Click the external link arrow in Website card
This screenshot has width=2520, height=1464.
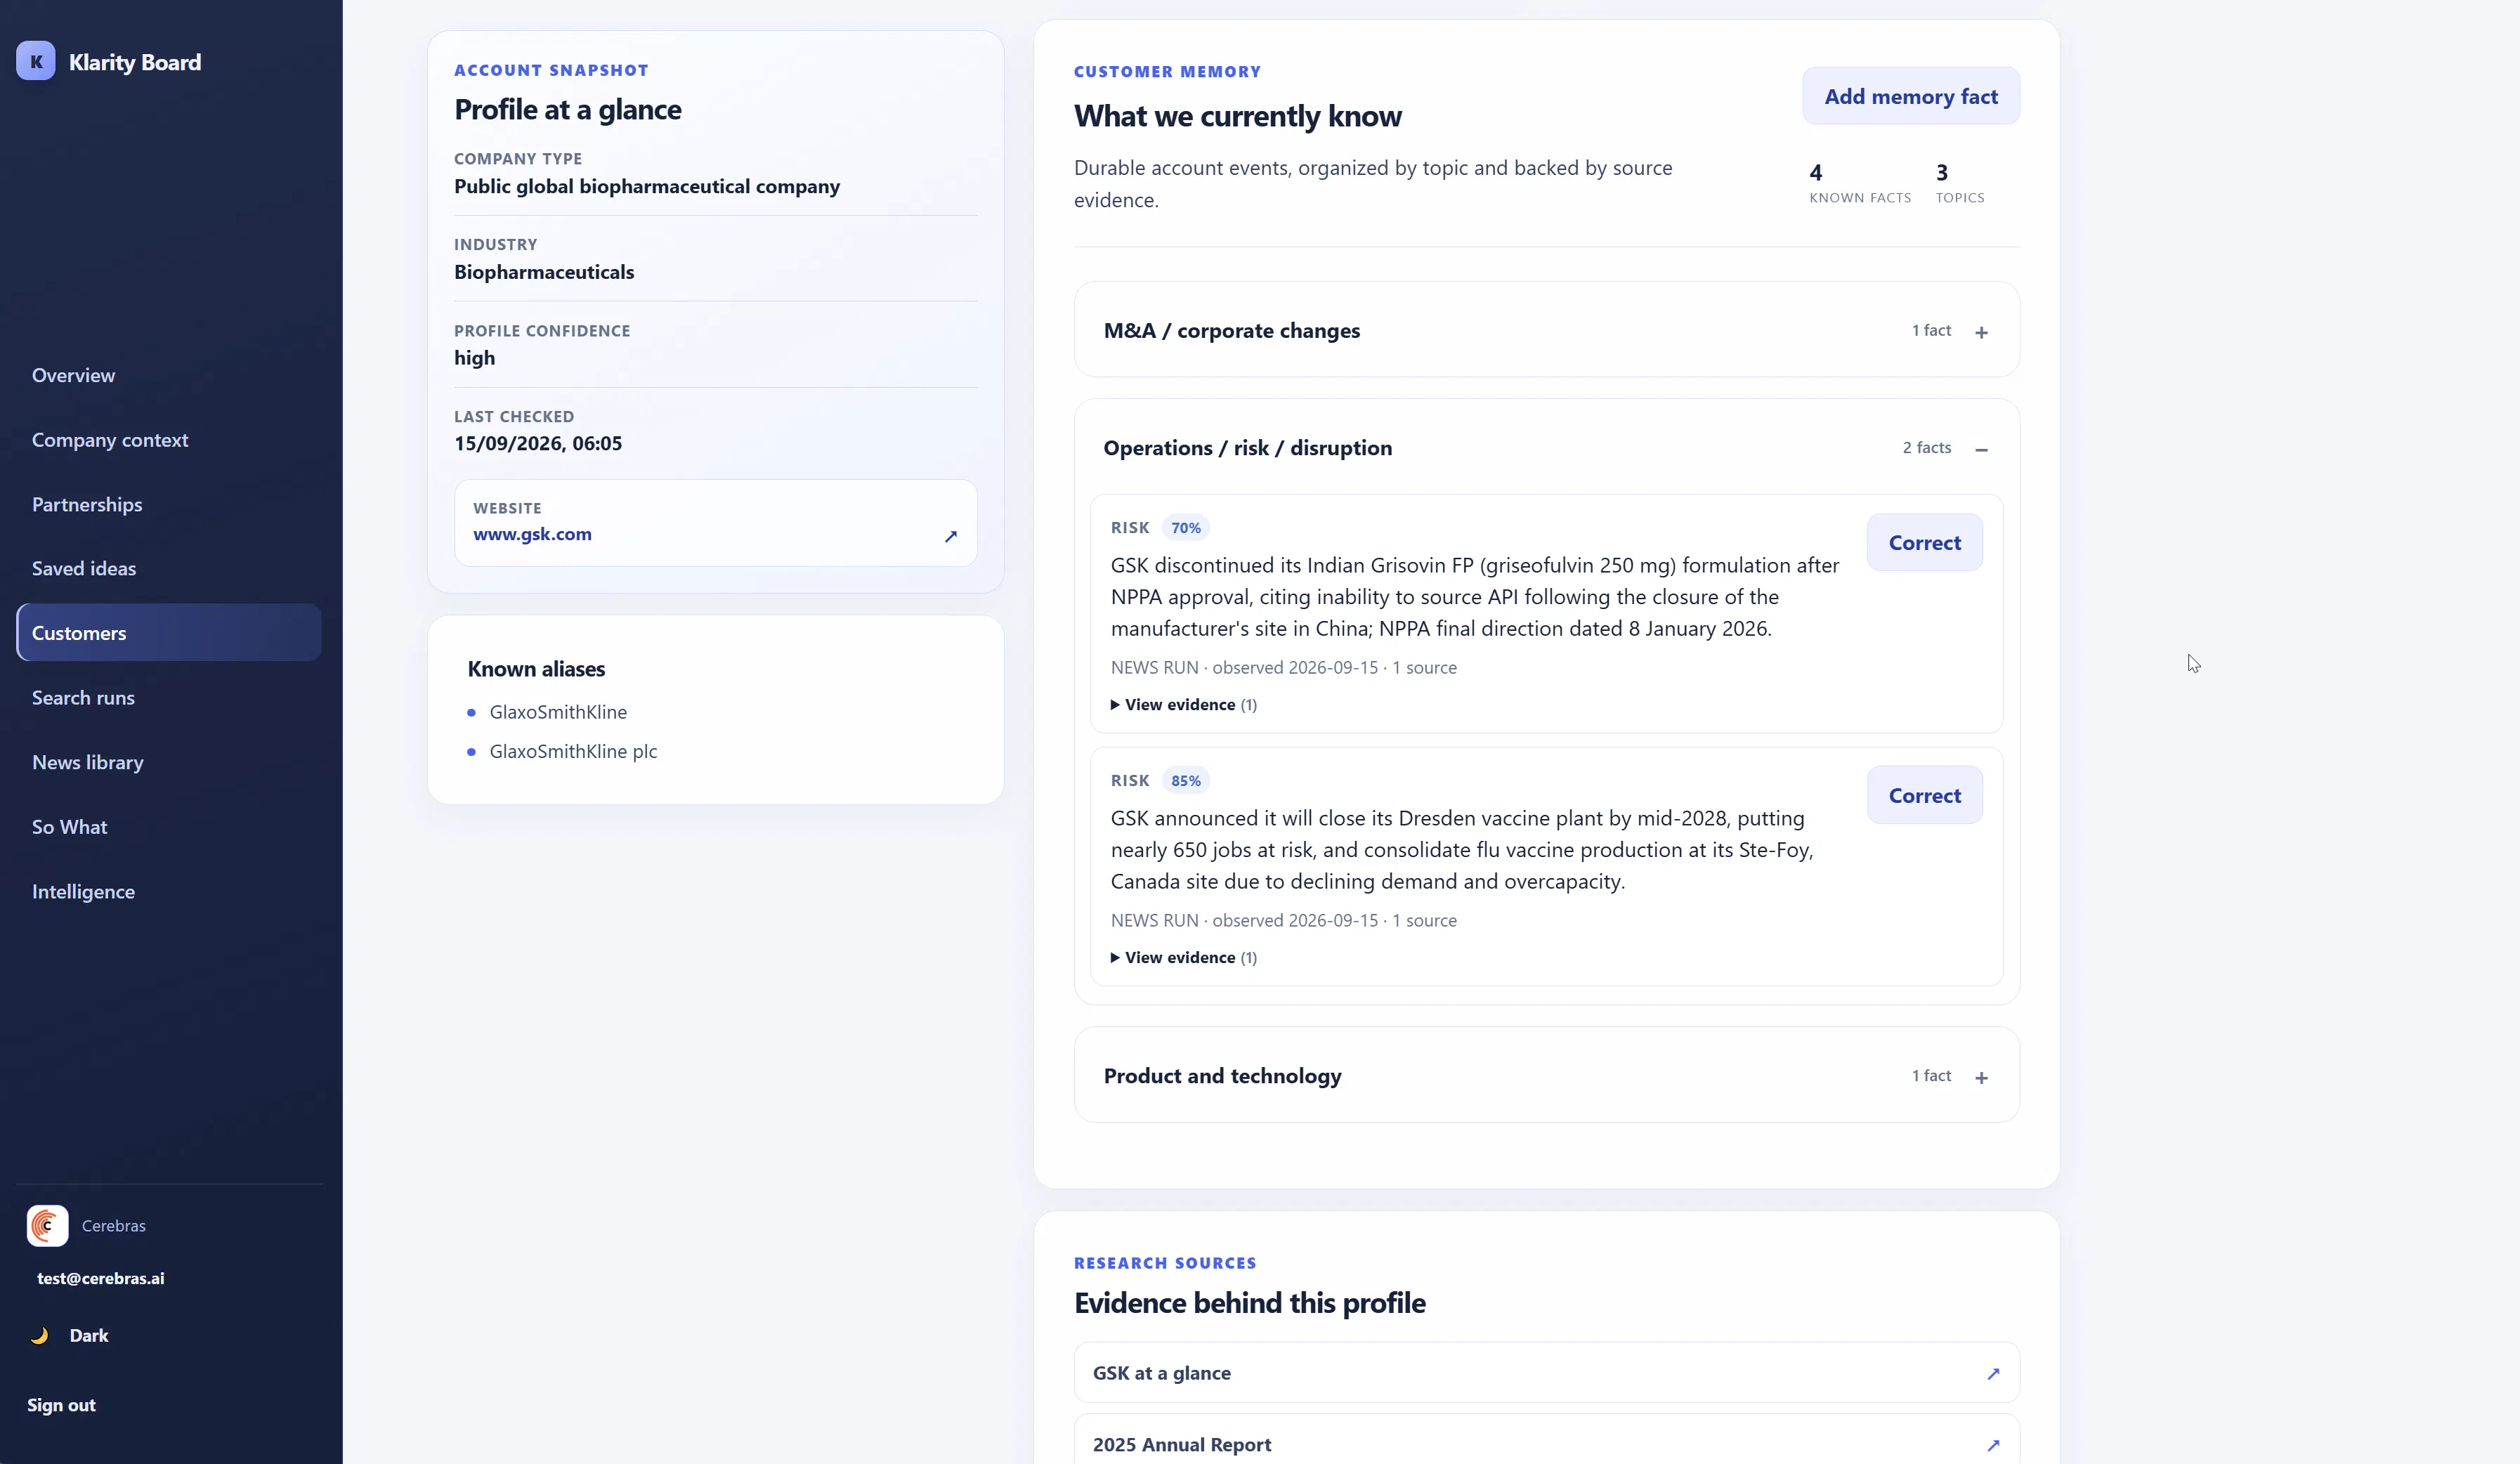pos(950,536)
